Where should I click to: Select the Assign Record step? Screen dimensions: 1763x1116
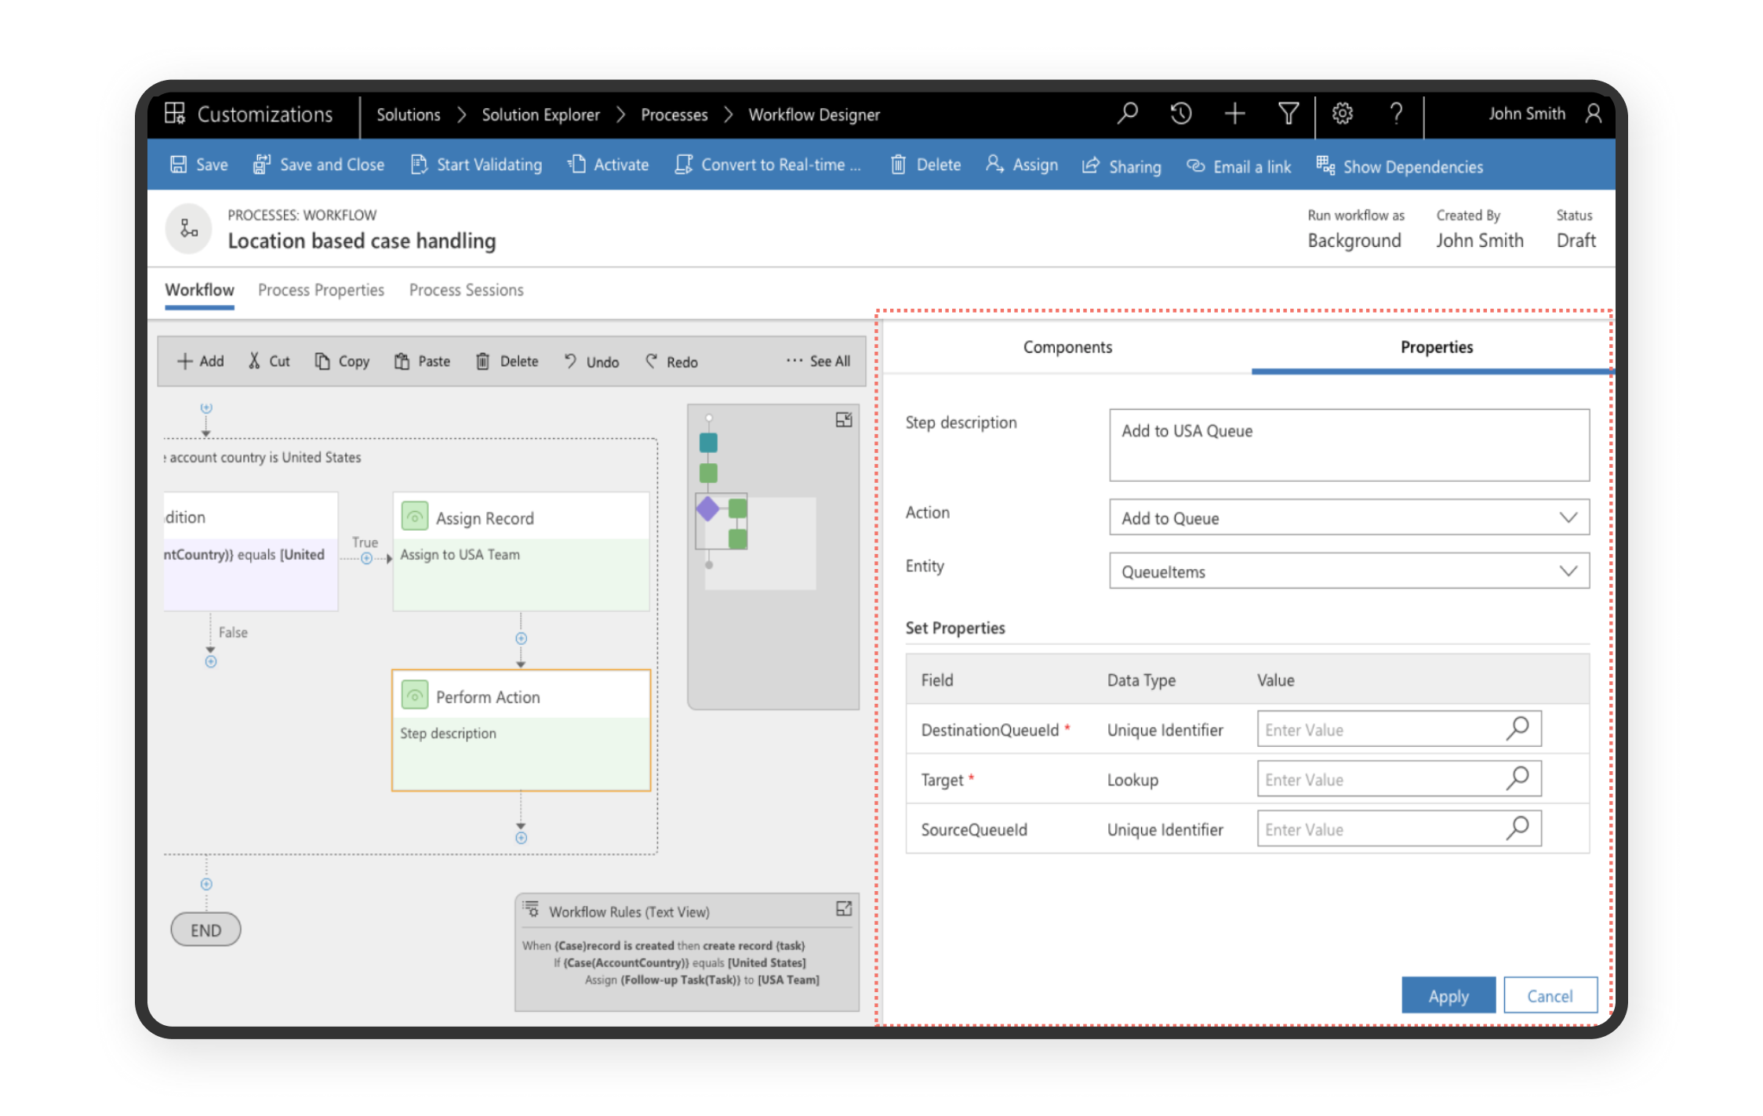coord(522,552)
